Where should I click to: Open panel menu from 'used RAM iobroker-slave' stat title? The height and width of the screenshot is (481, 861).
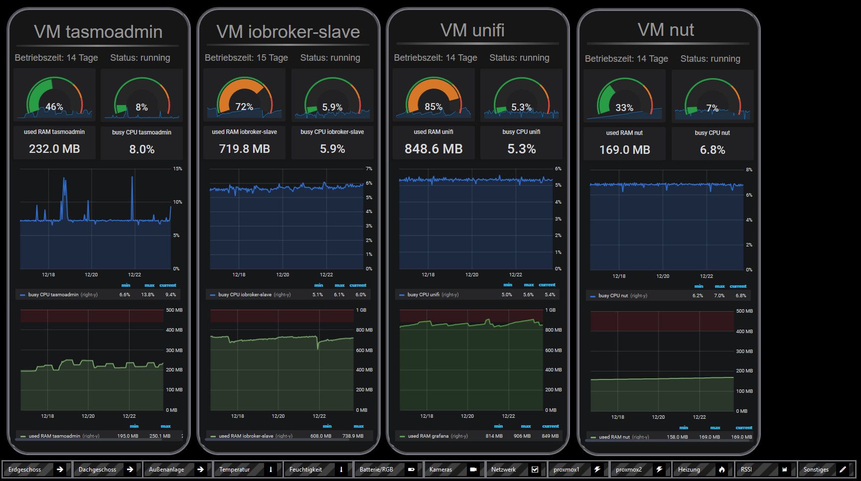244,132
